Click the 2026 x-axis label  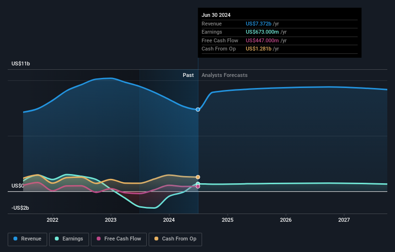[286, 220]
